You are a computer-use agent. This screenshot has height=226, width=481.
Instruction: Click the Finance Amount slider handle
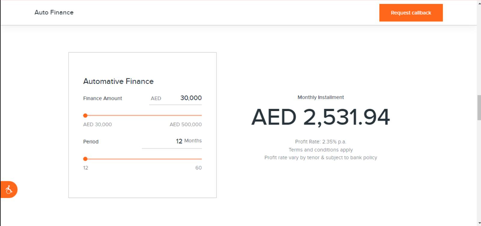85,115
